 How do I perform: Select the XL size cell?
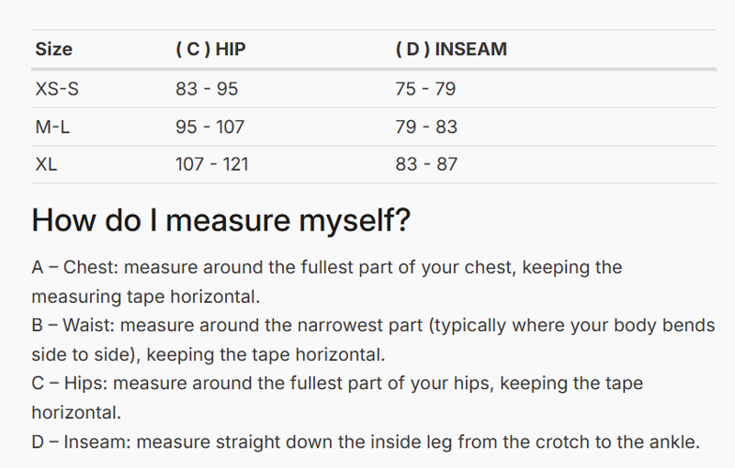(48, 164)
